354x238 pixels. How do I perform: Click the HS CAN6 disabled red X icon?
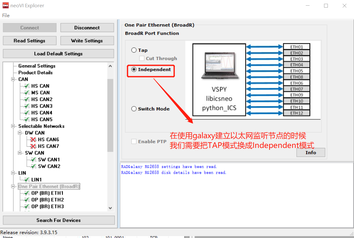pyautogui.click(x=33, y=139)
